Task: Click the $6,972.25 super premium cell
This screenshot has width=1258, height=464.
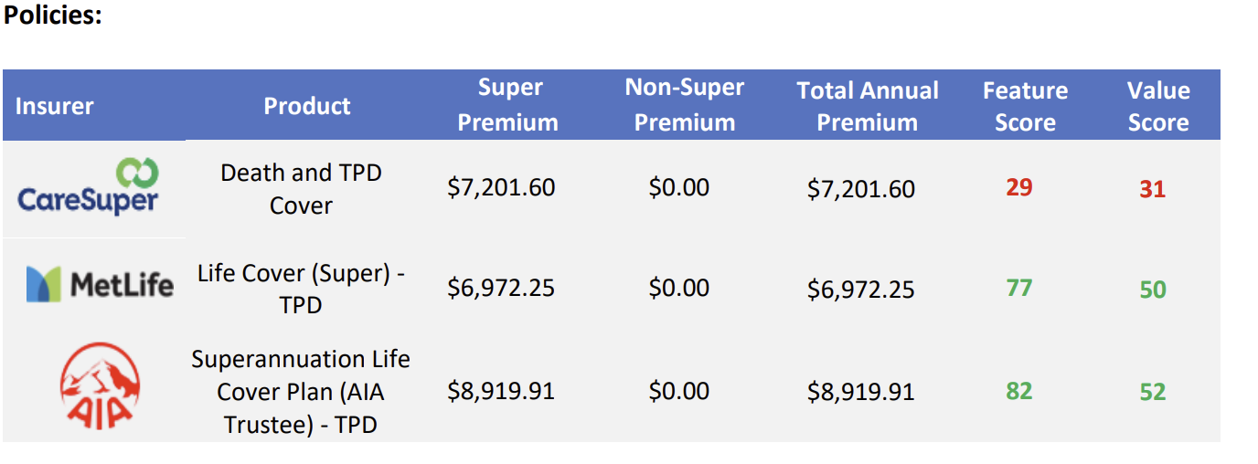Action: point(501,288)
